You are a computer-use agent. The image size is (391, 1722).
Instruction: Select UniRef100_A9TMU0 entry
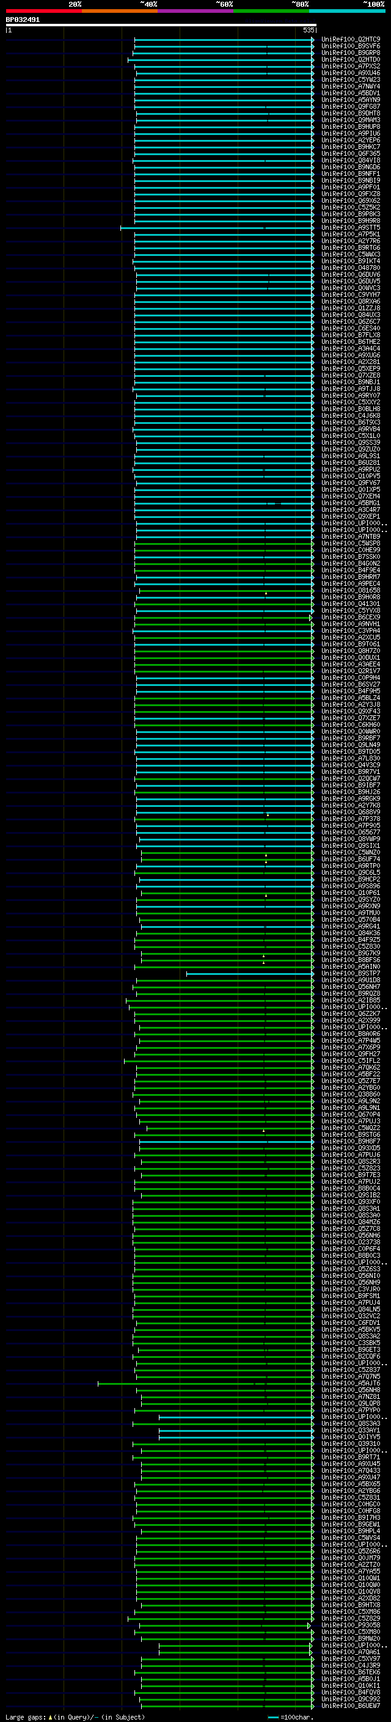(350, 913)
